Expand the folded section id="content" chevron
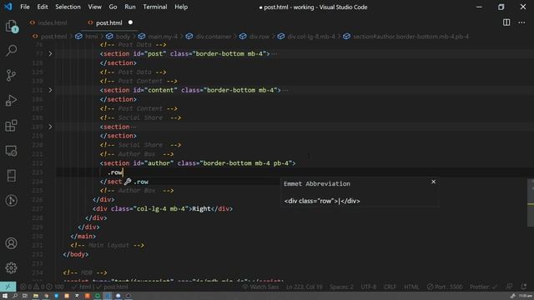This screenshot has width=534, height=300. (x=50, y=90)
